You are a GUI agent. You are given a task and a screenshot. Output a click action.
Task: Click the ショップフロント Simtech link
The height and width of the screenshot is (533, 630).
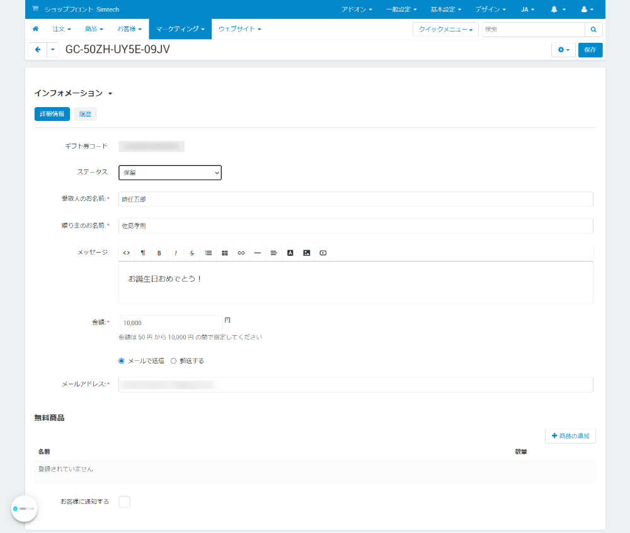[82, 9]
